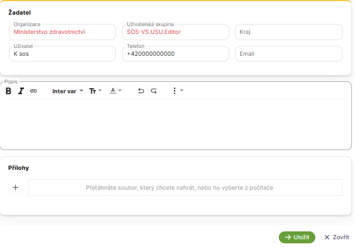
Task: Open the text color picker
Action: 115,91
